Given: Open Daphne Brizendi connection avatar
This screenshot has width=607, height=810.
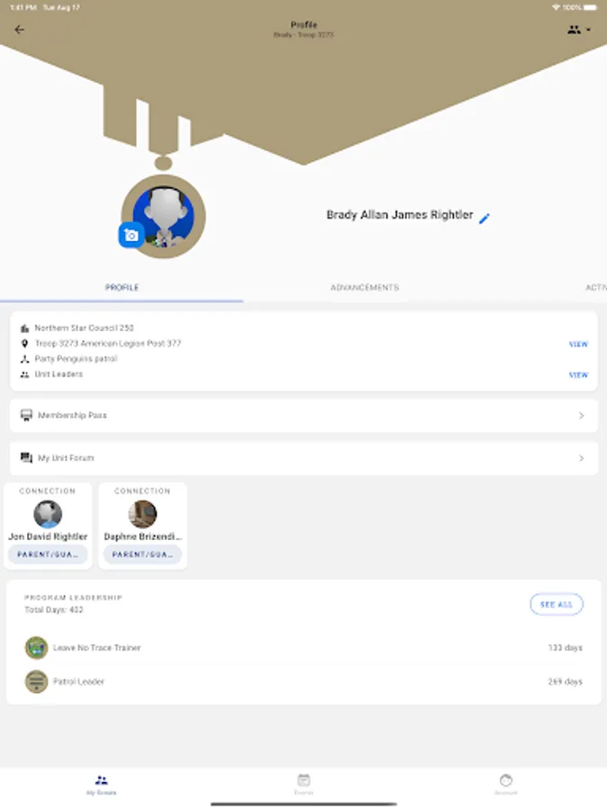Looking at the screenshot, I should pos(142,514).
